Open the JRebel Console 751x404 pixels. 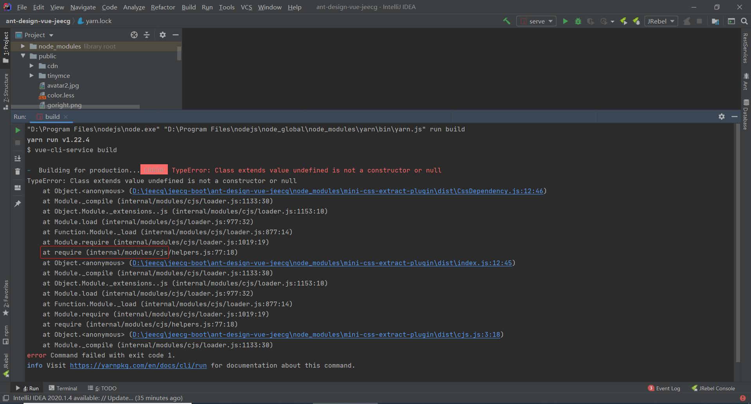pos(713,388)
